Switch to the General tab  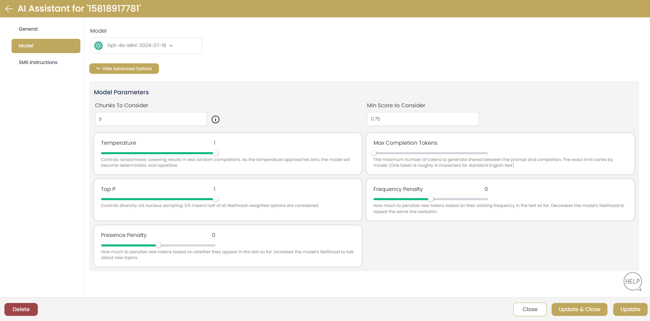(x=28, y=29)
